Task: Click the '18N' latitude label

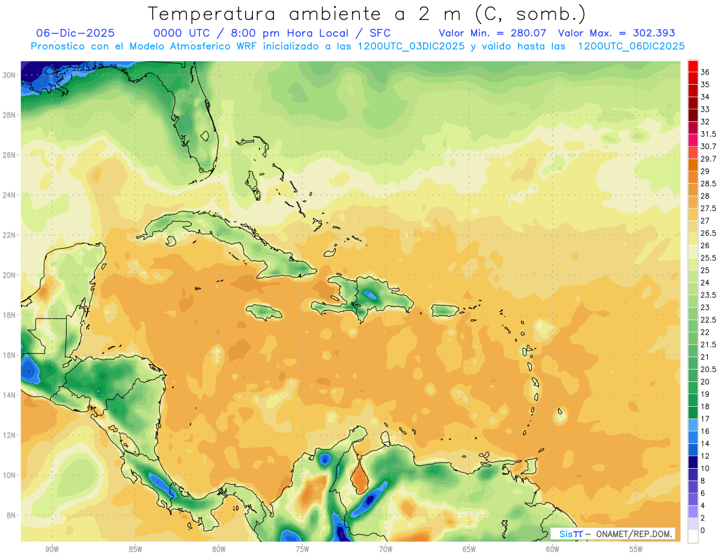Action: (x=10, y=315)
